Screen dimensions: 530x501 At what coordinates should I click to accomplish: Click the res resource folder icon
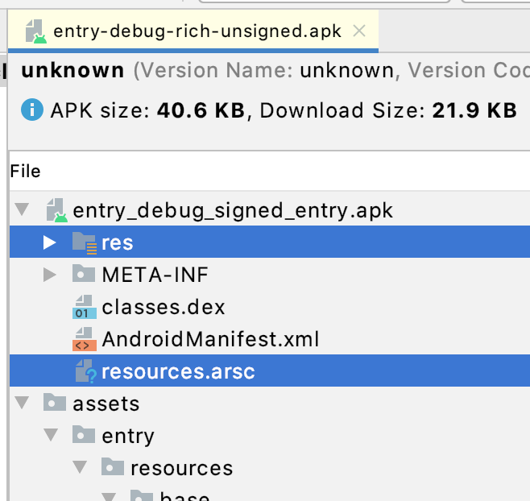click(x=84, y=242)
